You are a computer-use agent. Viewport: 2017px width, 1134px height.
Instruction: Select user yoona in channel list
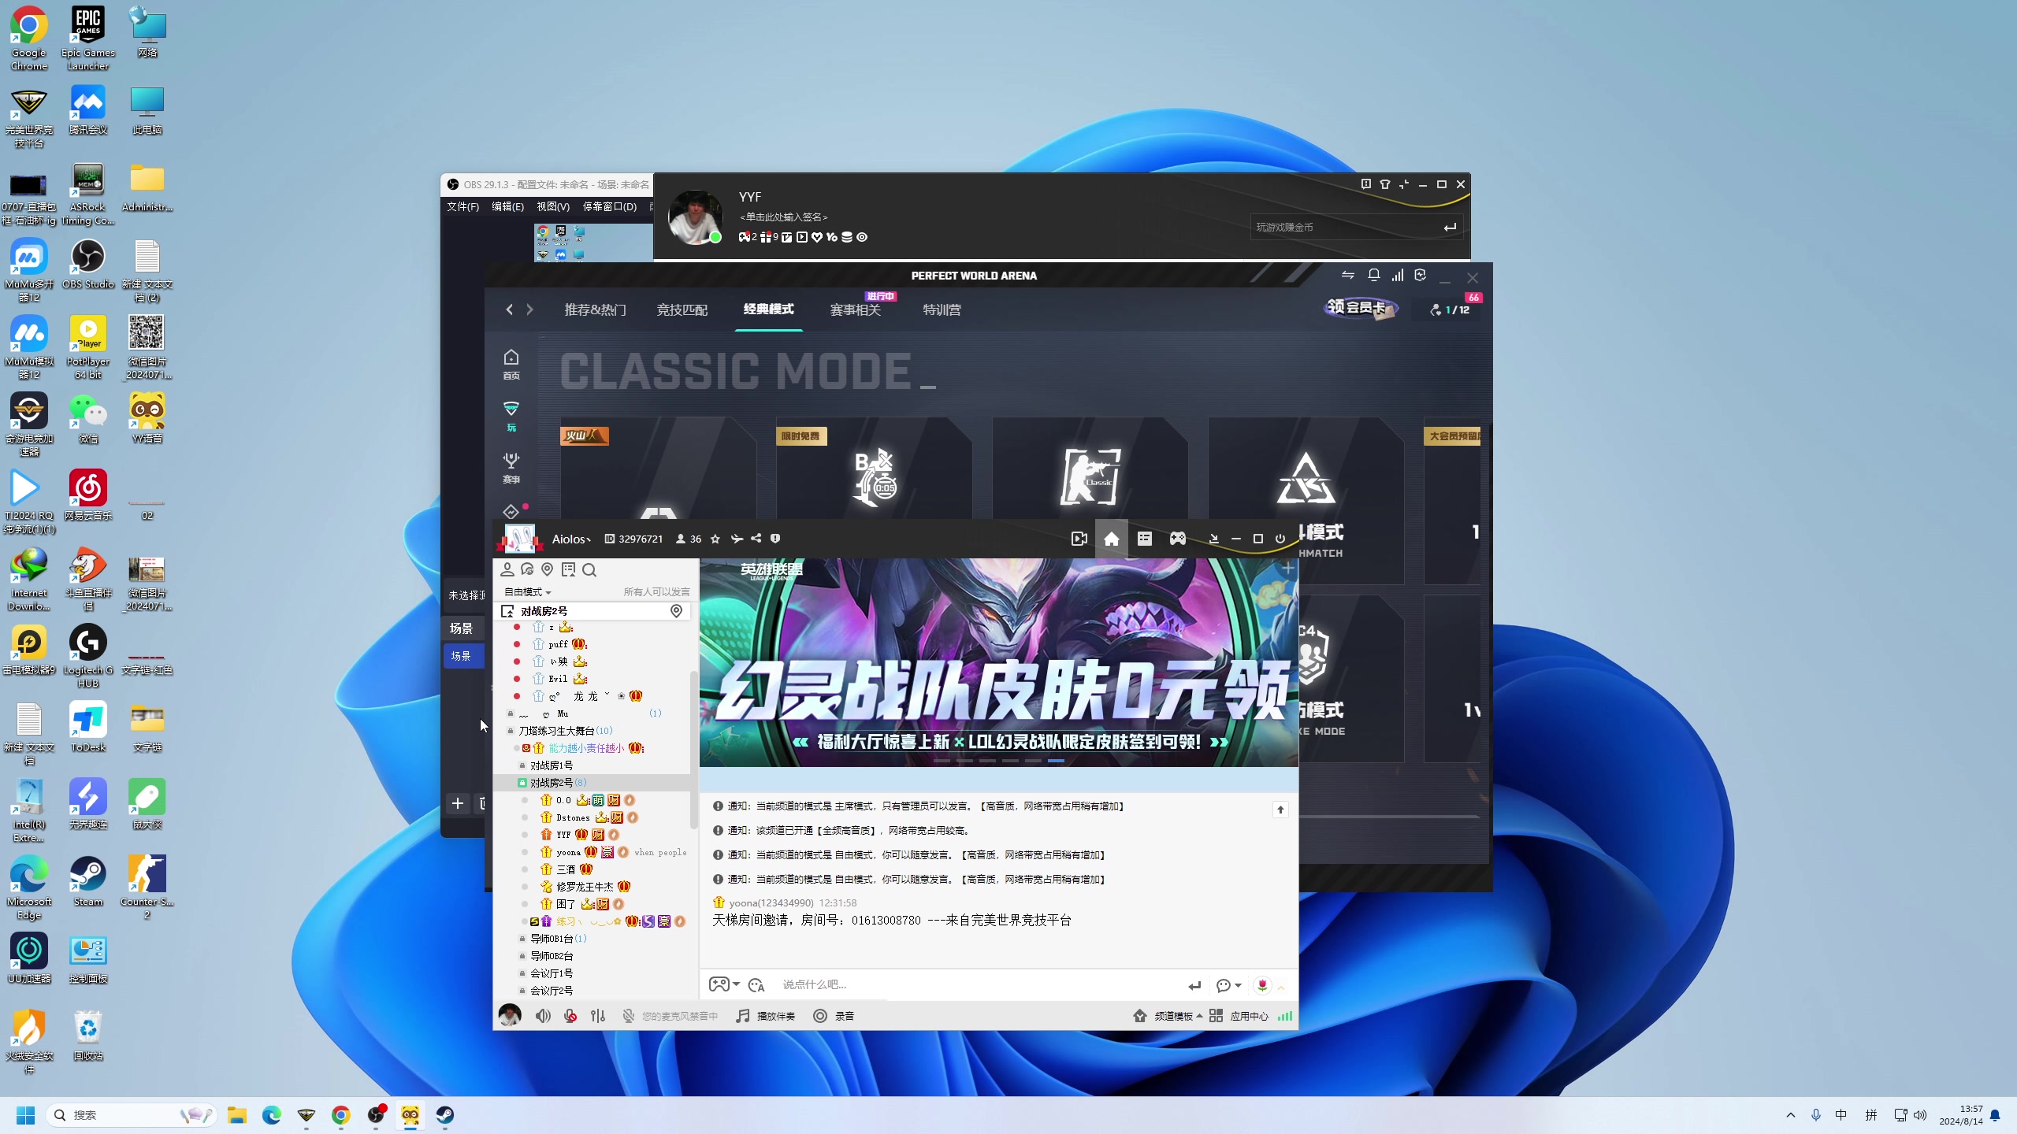click(x=568, y=852)
